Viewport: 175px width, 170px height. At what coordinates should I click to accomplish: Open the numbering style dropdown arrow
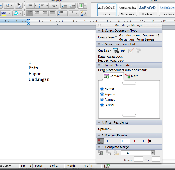pos(47,6)
